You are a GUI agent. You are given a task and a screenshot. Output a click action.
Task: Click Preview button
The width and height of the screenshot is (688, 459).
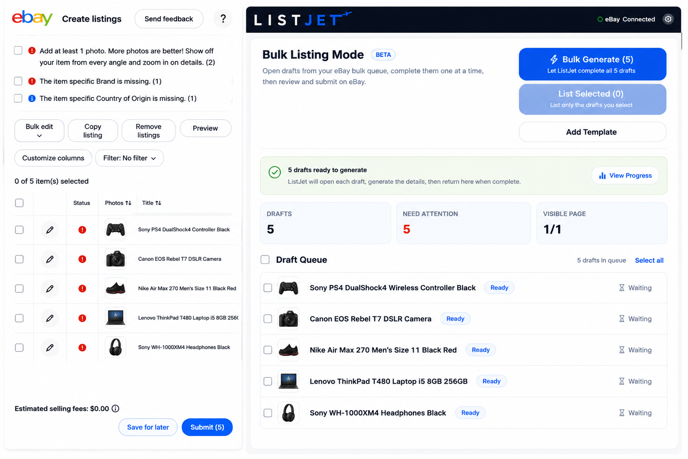coord(206,128)
